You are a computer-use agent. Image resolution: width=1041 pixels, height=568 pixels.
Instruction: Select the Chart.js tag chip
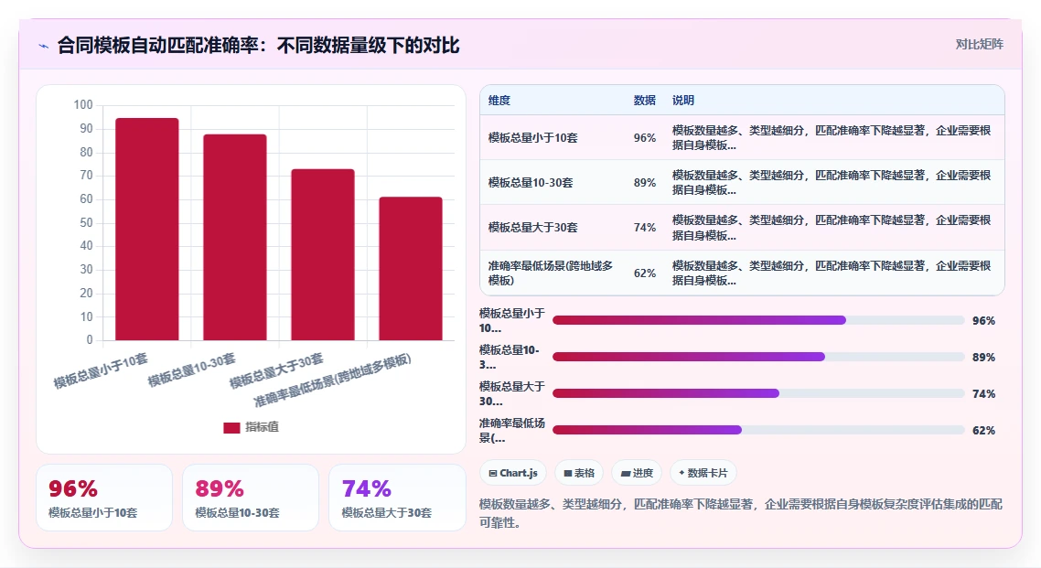(513, 473)
